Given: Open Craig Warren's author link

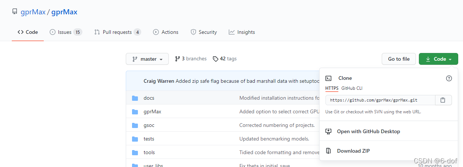Looking at the screenshot, I should (x=159, y=81).
